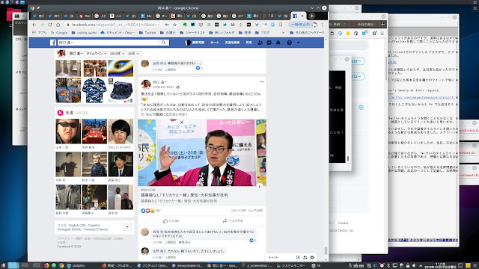Click the plus button beside language list

pos(127,227)
